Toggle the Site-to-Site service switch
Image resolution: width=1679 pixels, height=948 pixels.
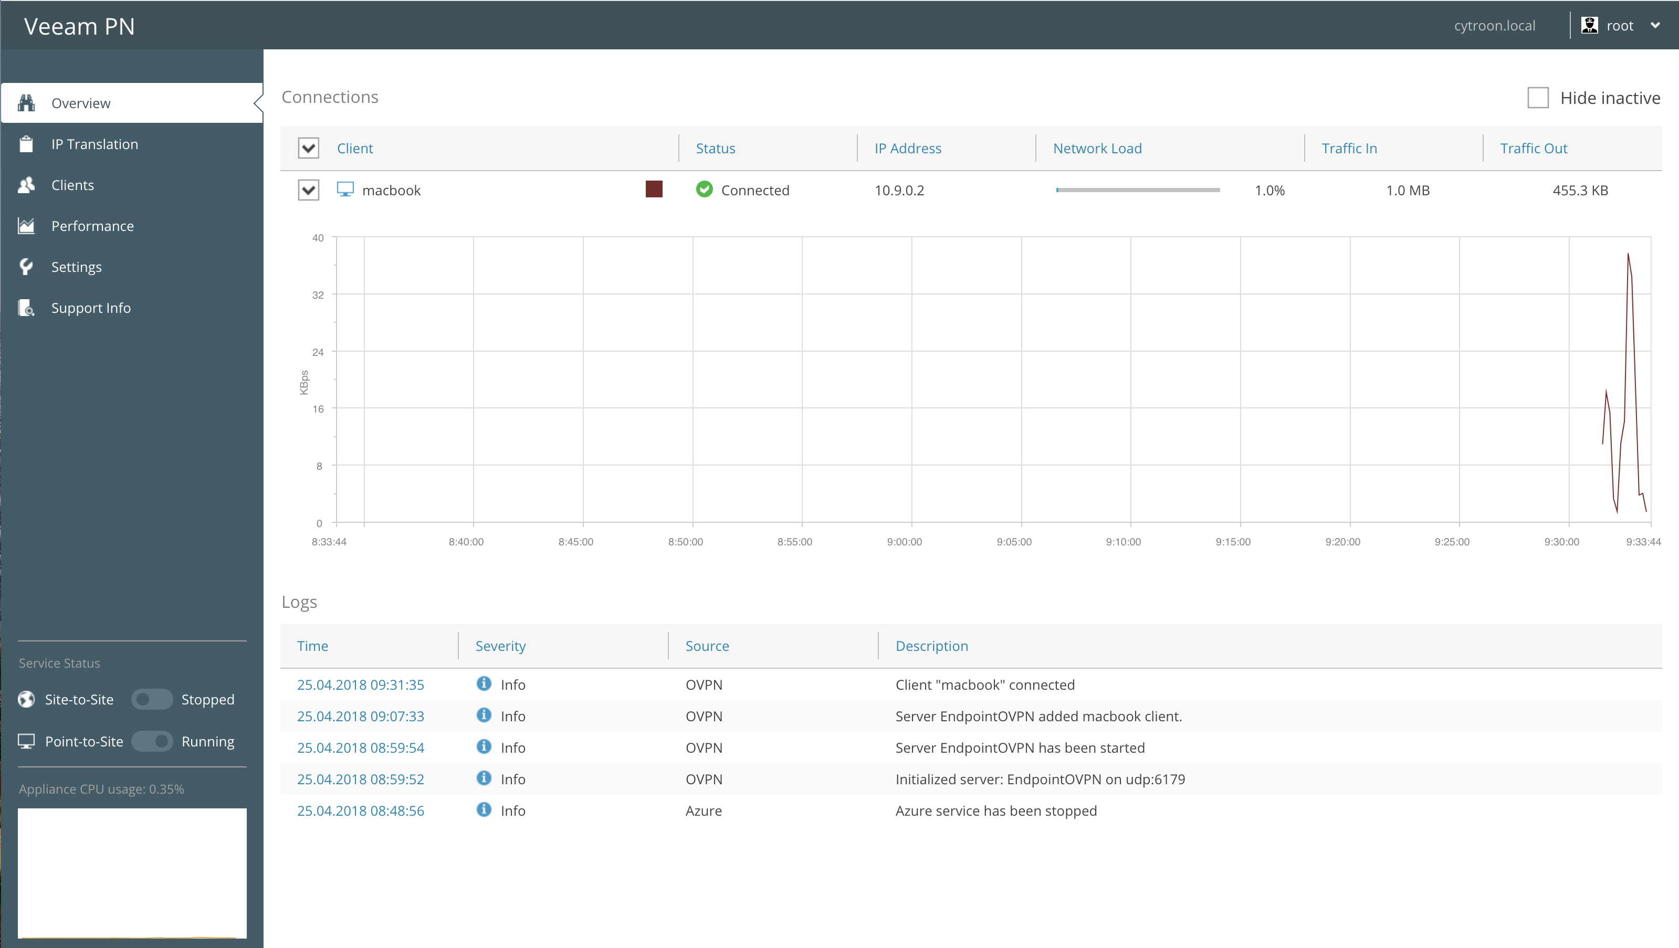pos(152,699)
